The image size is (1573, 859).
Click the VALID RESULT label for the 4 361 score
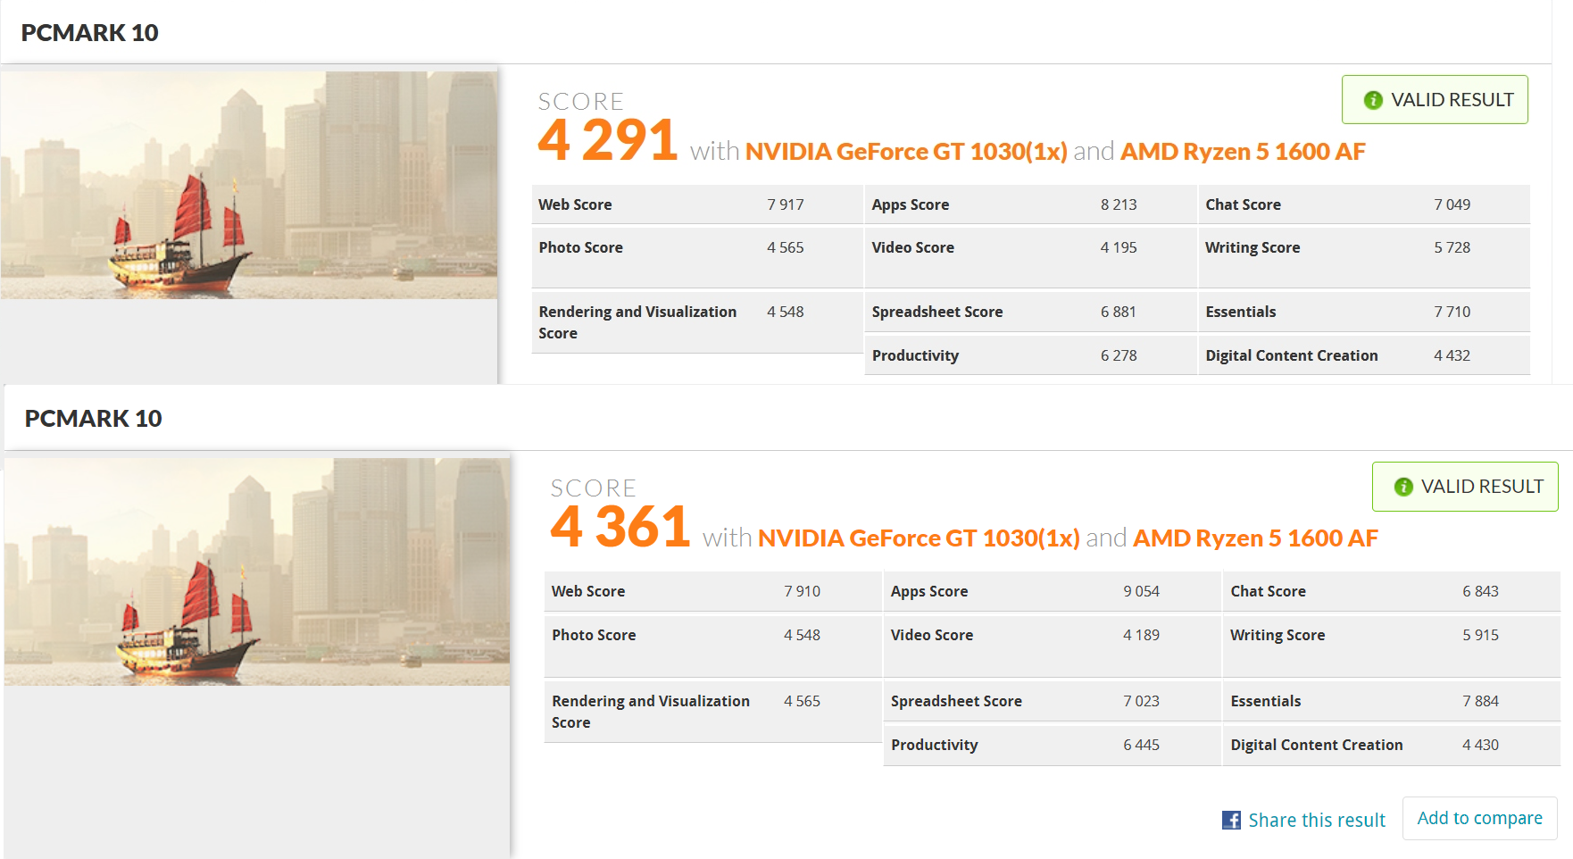coord(1481,487)
